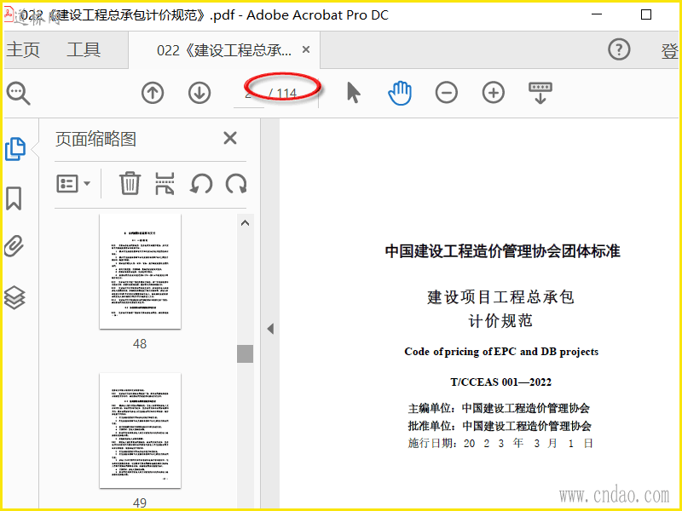
Task: Click the document title 建设项目工程总承包
Action: pyautogui.click(x=500, y=297)
